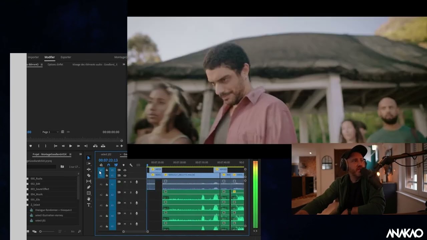Open the 000_Rushs bin
Viewport: 427px width, 240px height.
click(36, 179)
